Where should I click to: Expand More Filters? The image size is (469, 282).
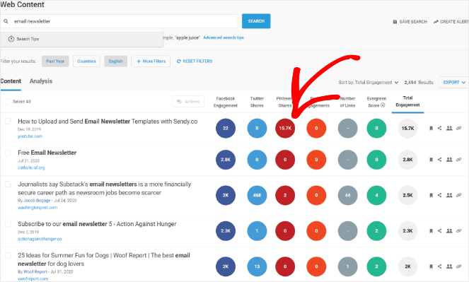click(151, 61)
